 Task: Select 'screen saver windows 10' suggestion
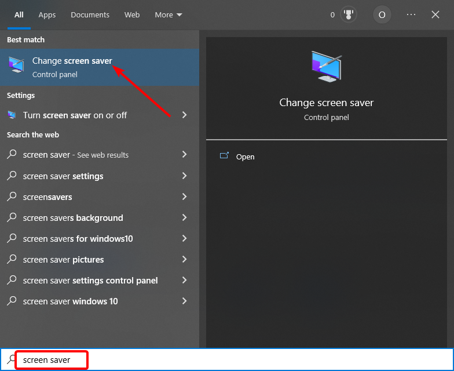click(x=100, y=301)
